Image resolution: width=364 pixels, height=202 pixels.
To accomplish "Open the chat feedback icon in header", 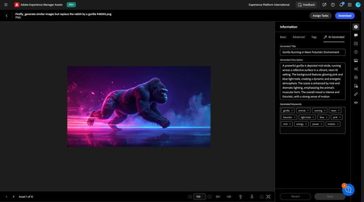I will pos(324,5).
